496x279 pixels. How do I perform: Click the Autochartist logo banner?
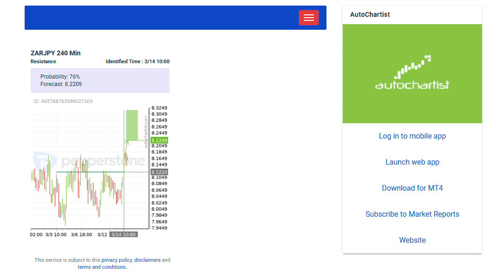coord(412,73)
